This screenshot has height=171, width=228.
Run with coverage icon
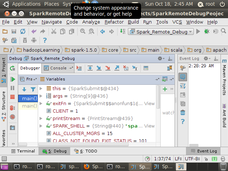216,31
